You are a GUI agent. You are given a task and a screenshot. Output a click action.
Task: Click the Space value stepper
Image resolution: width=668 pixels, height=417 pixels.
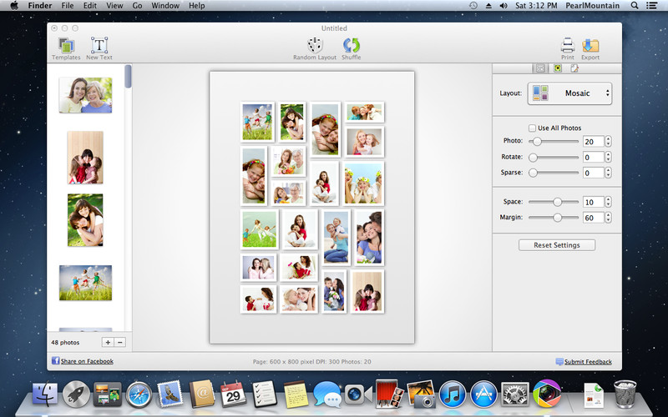coord(609,202)
